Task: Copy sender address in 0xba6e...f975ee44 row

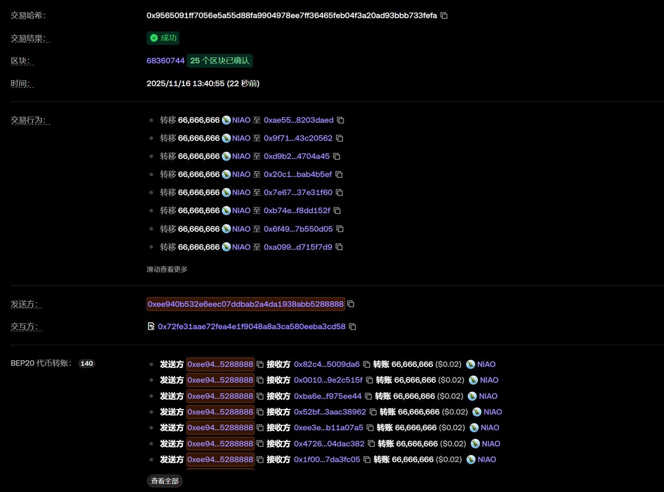Action: [x=260, y=396]
